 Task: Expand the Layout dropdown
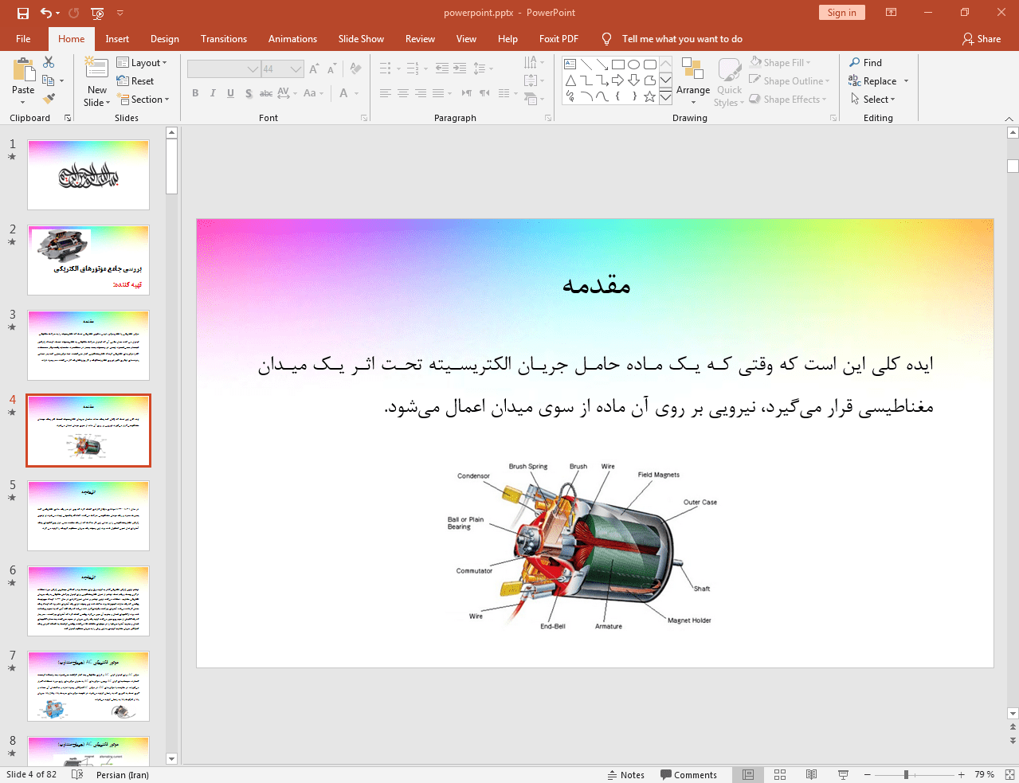tap(142, 63)
